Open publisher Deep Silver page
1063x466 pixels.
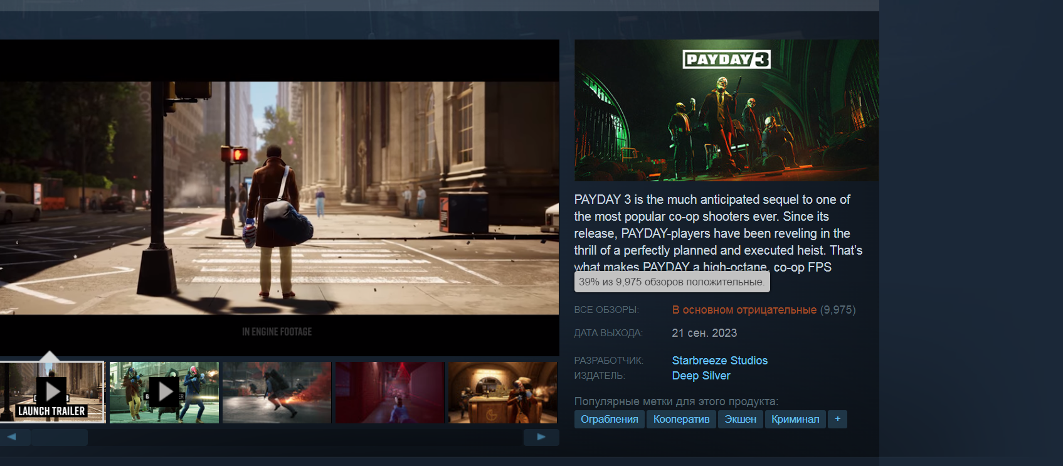click(x=701, y=376)
